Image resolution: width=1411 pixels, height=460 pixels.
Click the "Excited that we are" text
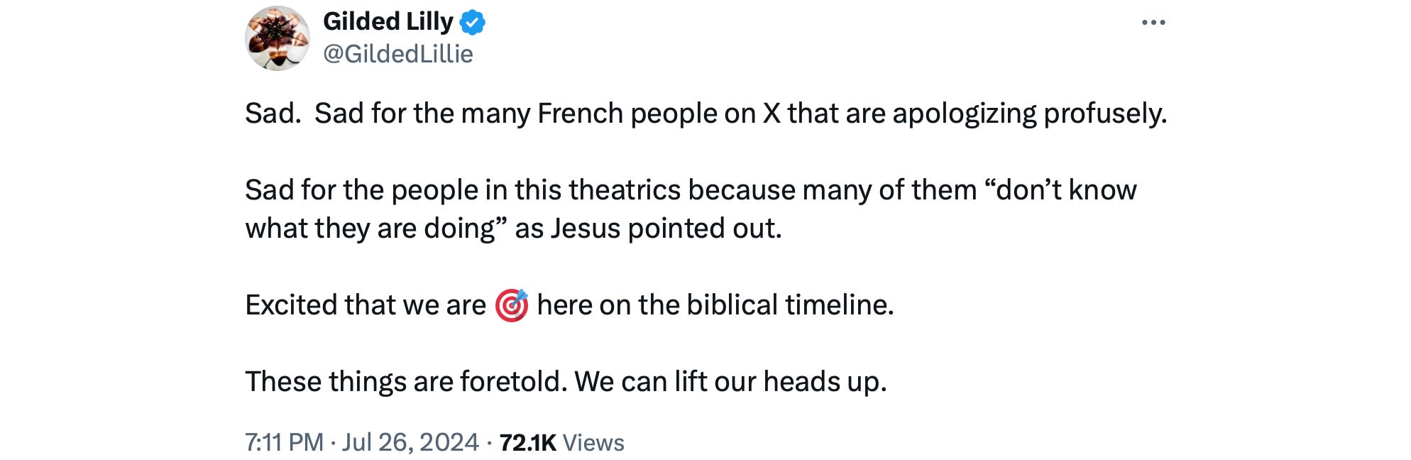pyautogui.click(x=365, y=305)
